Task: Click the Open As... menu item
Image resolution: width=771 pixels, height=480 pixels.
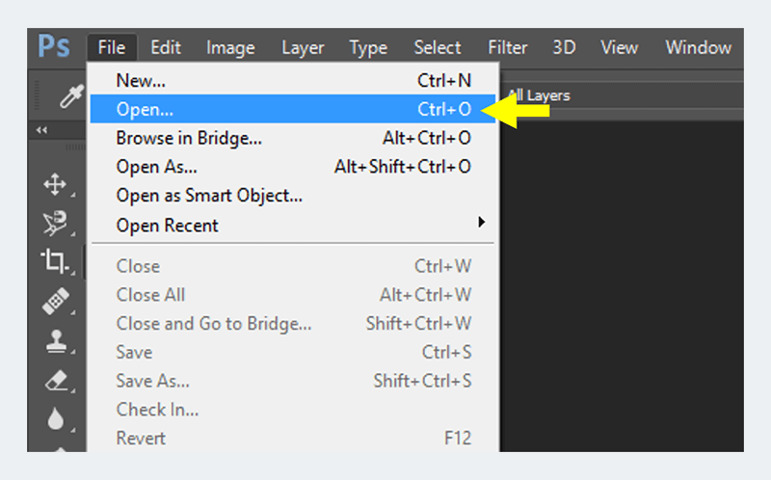Action: [x=293, y=167]
